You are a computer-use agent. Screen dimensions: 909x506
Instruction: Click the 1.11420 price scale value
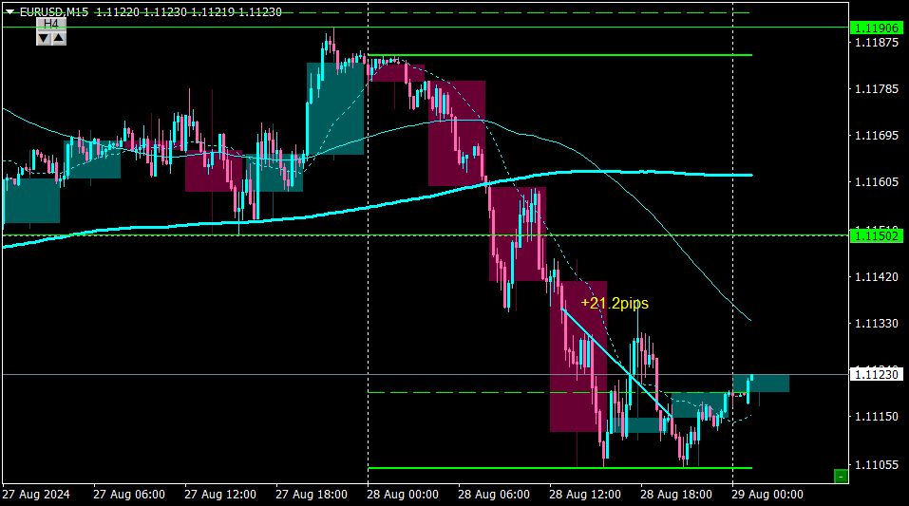click(877, 277)
